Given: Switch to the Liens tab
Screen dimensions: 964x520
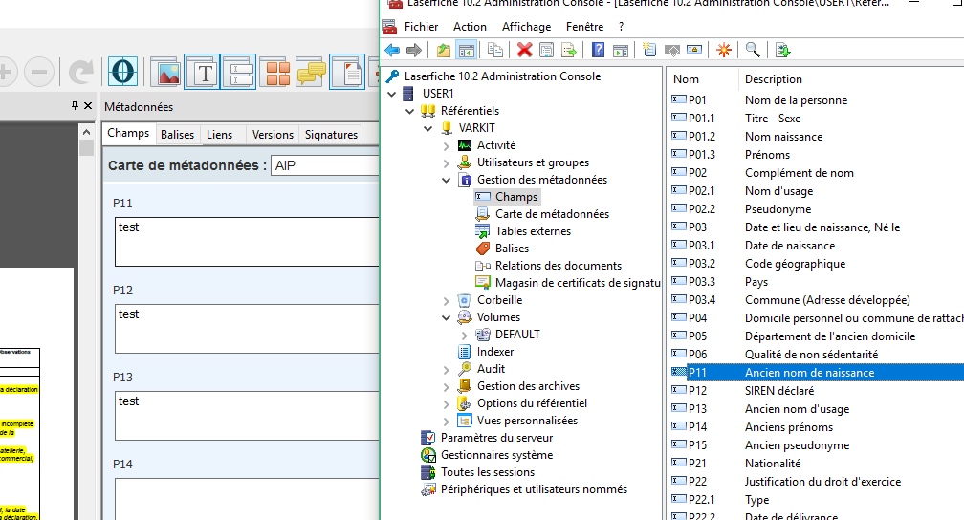Looking at the screenshot, I should [x=220, y=134].
